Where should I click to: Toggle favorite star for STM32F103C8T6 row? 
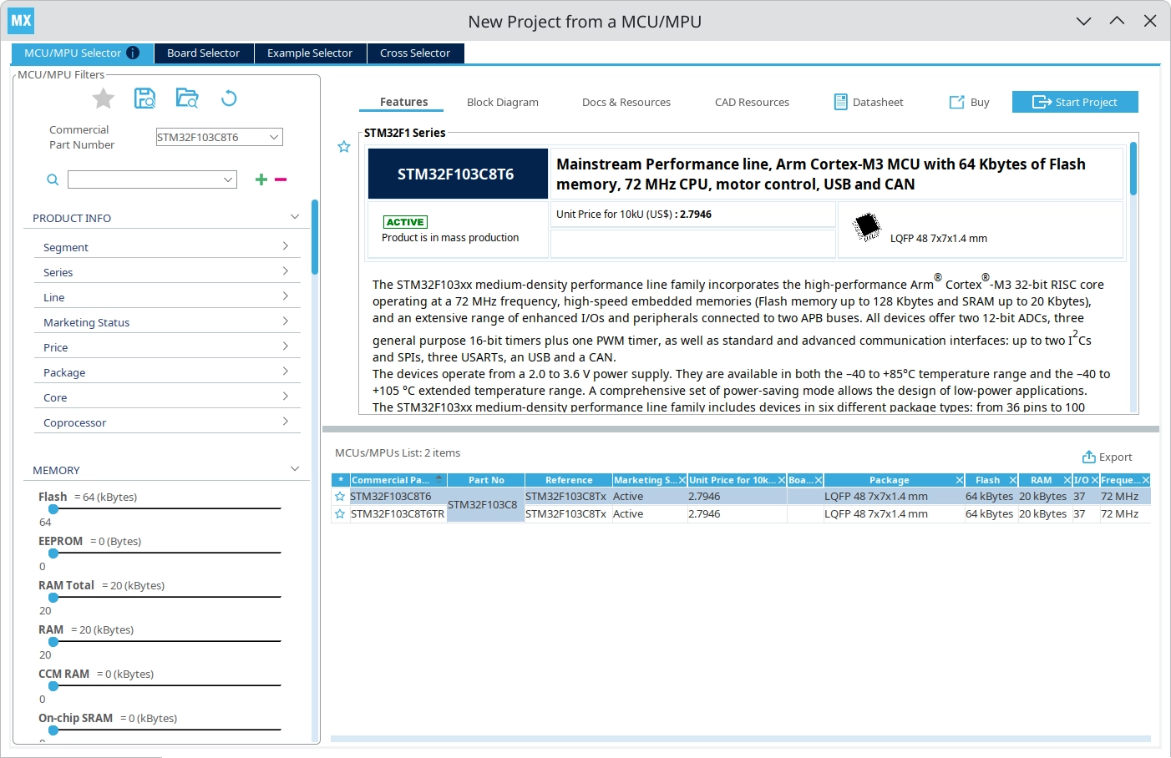click(340, 497)
